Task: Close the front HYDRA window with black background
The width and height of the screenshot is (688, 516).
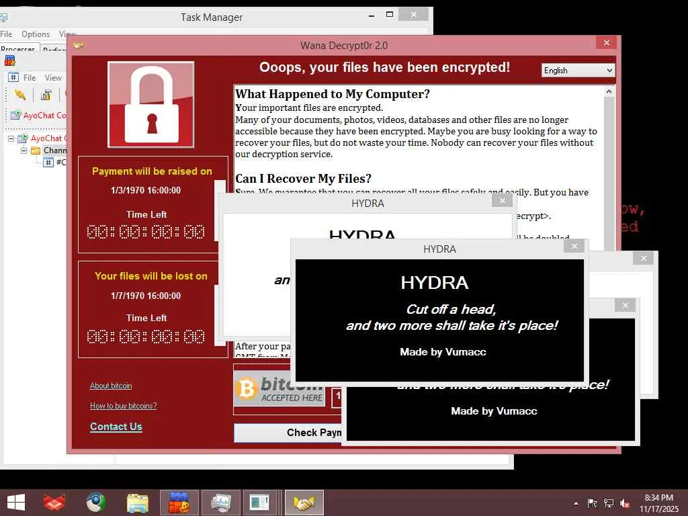Action: 574,247
